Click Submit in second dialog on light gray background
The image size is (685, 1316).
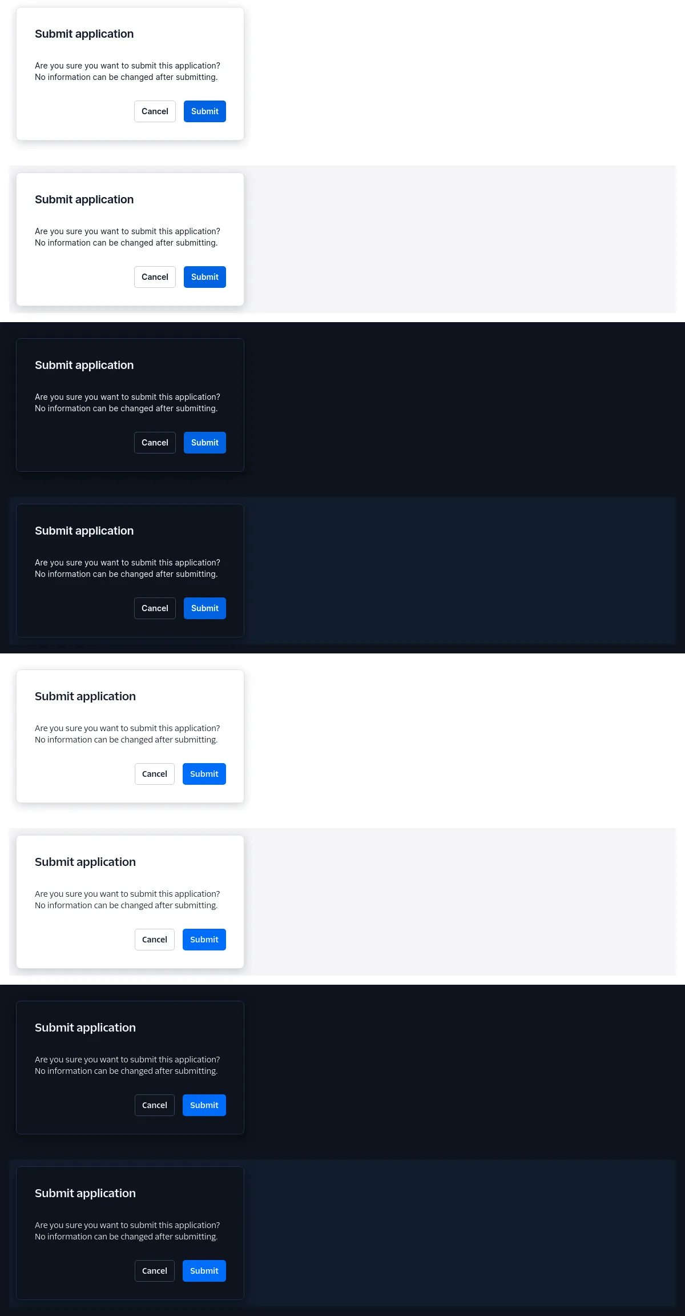click(205, 277)
